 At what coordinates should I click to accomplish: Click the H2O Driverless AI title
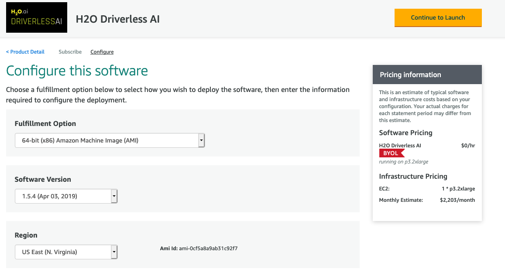tap(117, 19)
